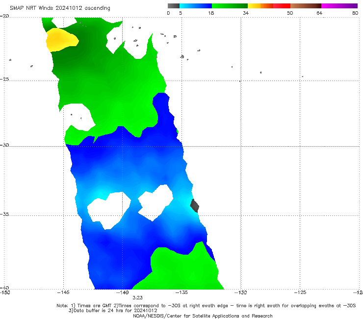
Task: Click the longitude label -130
Action: tap(240, 292)
